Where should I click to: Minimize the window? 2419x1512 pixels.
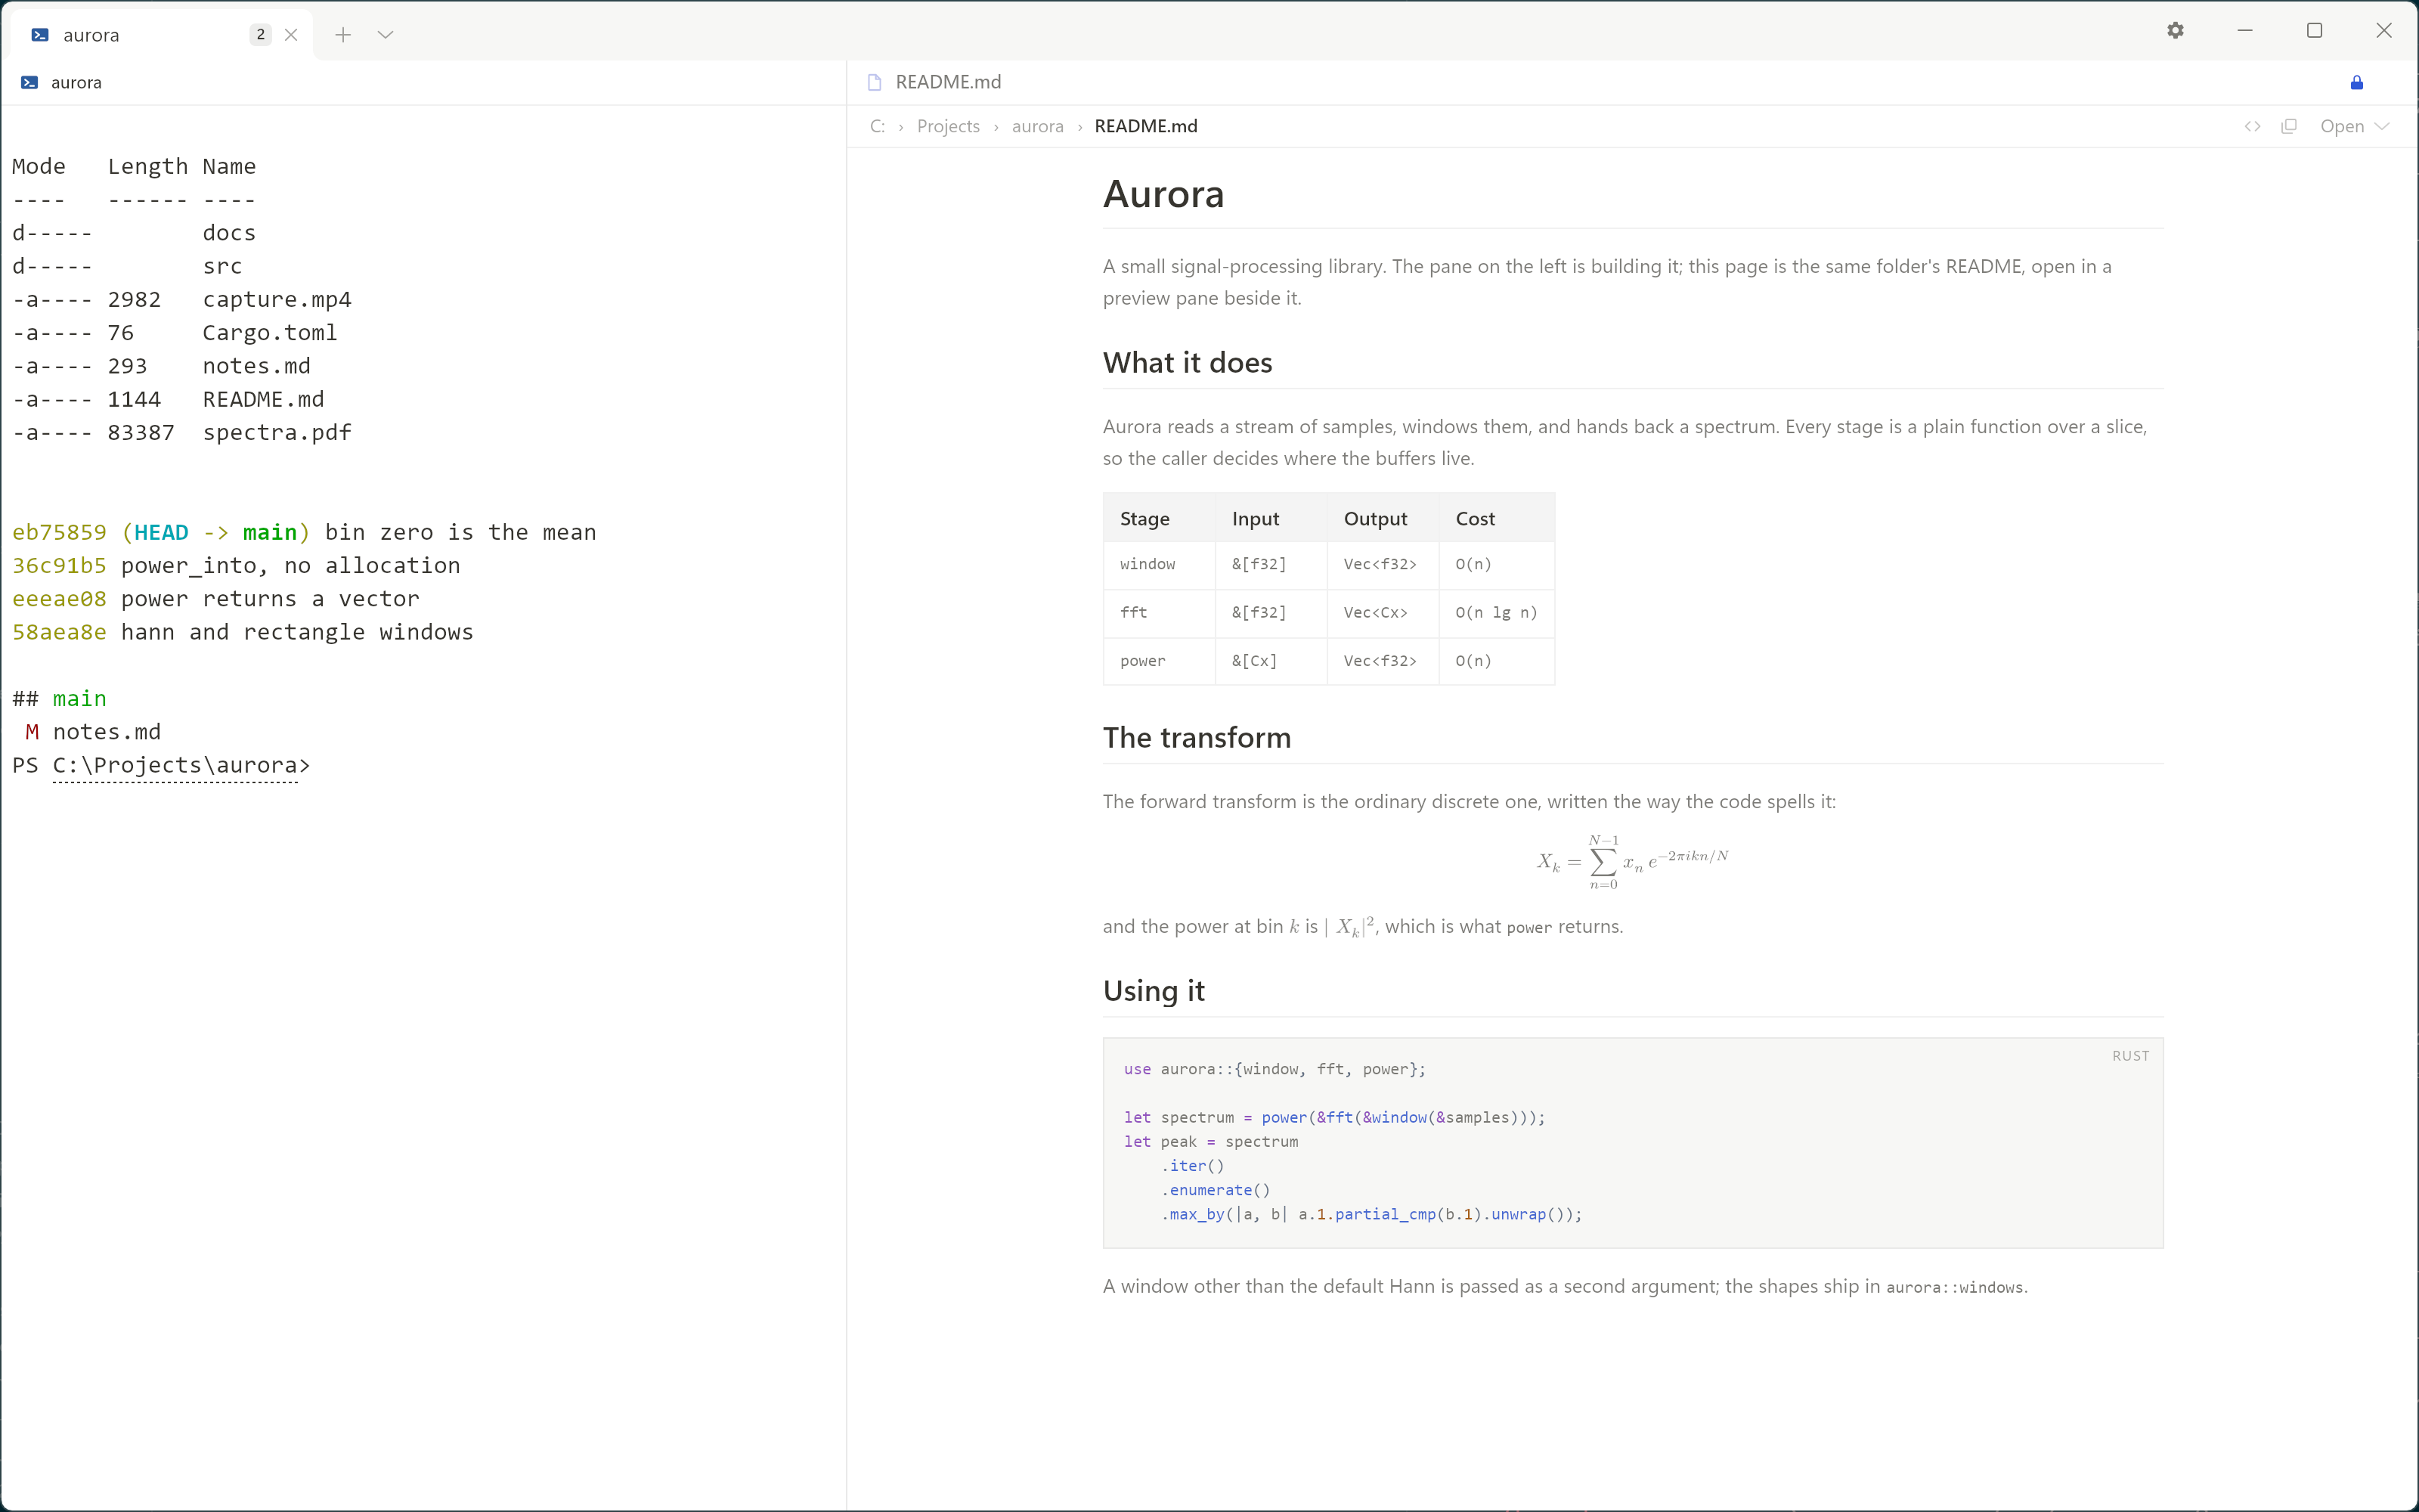tap(2245, 31)
